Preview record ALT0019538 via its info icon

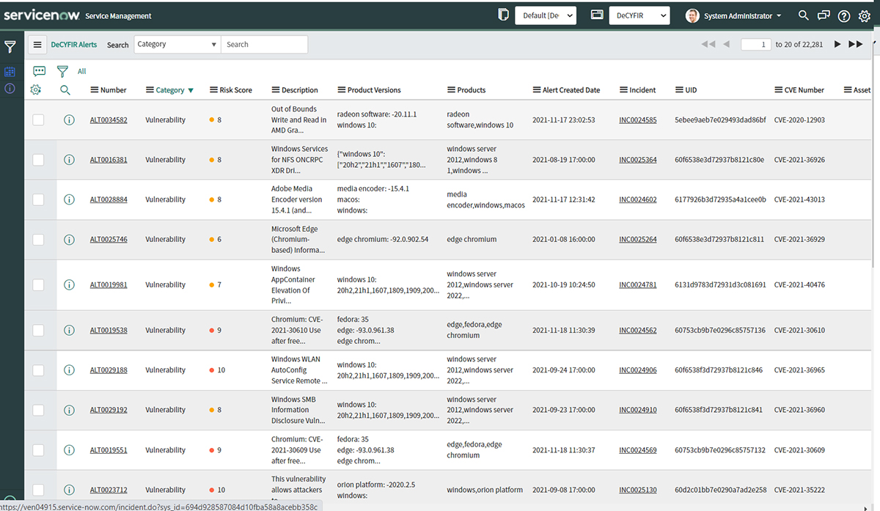69,331
